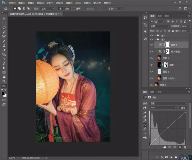Toggle visibility of 组 1 group
Screen dimensions: 192x160
tap(152, 35)
